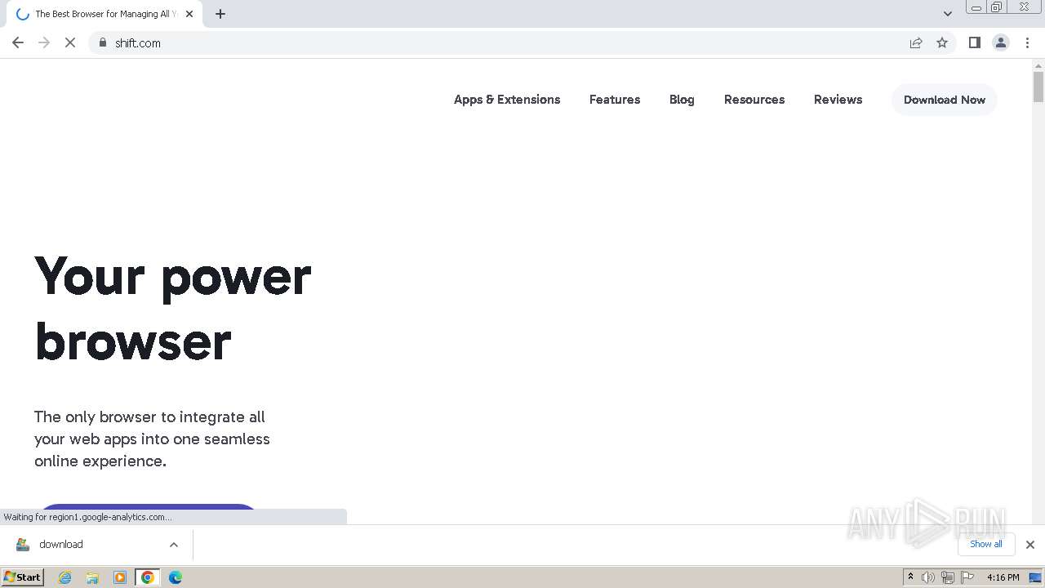View site info via the lock icon
Image resolution: width=1045 pixels, height=588 pixels.
[103, 42]
